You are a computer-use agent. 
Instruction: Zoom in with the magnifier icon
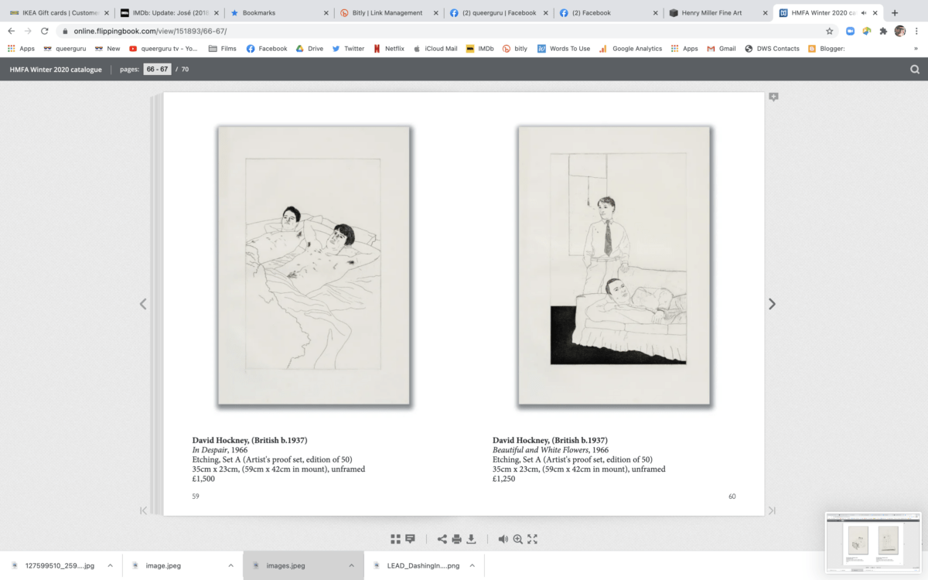tap(518, 539)
